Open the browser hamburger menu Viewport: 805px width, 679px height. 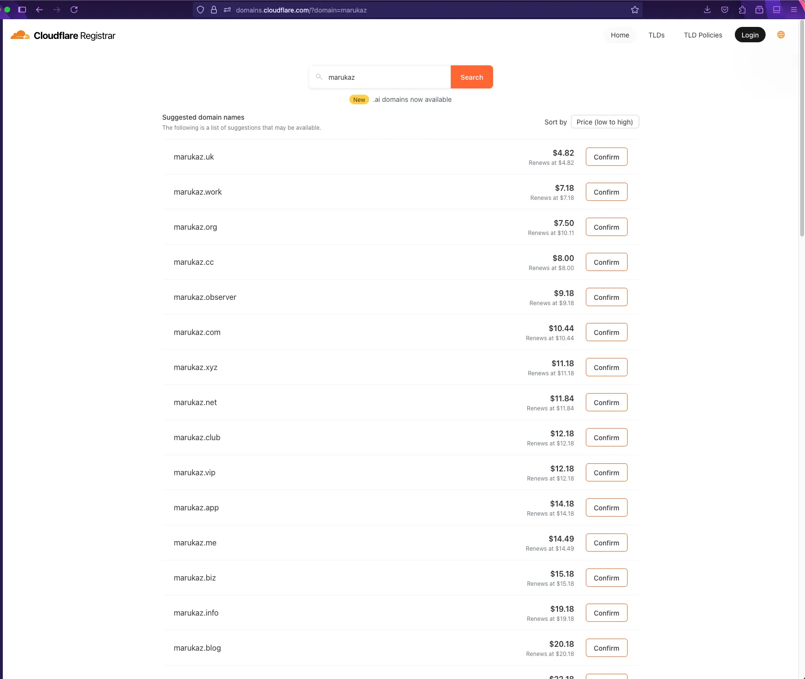[794, 10]
